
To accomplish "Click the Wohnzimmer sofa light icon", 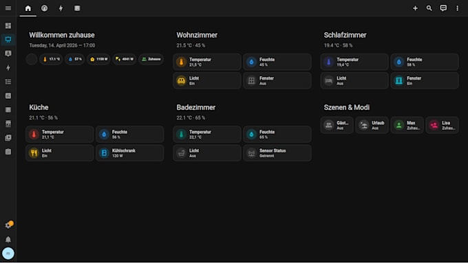I will pos(181,81).
